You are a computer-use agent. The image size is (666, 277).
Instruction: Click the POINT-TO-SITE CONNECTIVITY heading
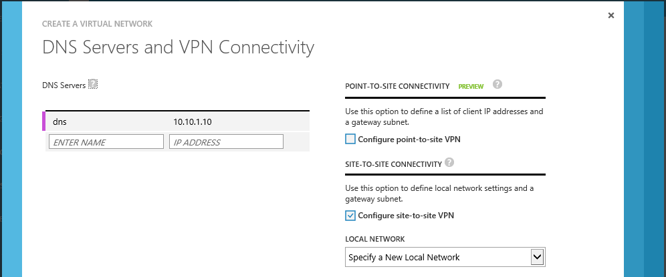tap(397, 87)
